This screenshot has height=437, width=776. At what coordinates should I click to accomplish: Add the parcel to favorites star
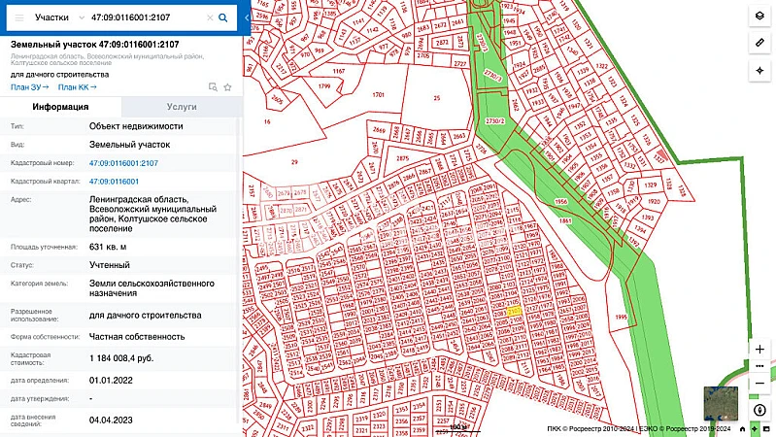click(227, 87)
